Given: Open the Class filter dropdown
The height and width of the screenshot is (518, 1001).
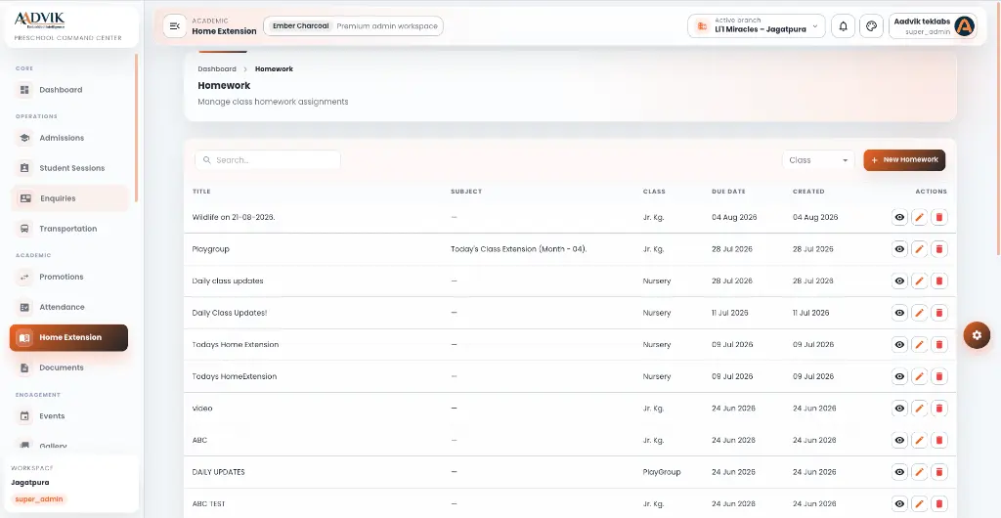Looking at the screenshot, I should pos(818,160).
